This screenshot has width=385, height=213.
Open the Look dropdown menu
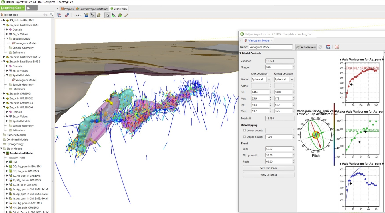click(x=77, y=15)
